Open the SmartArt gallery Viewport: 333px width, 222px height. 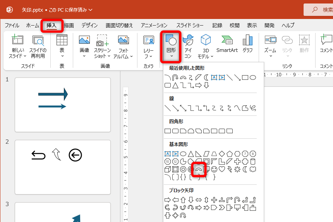(227, 44)
